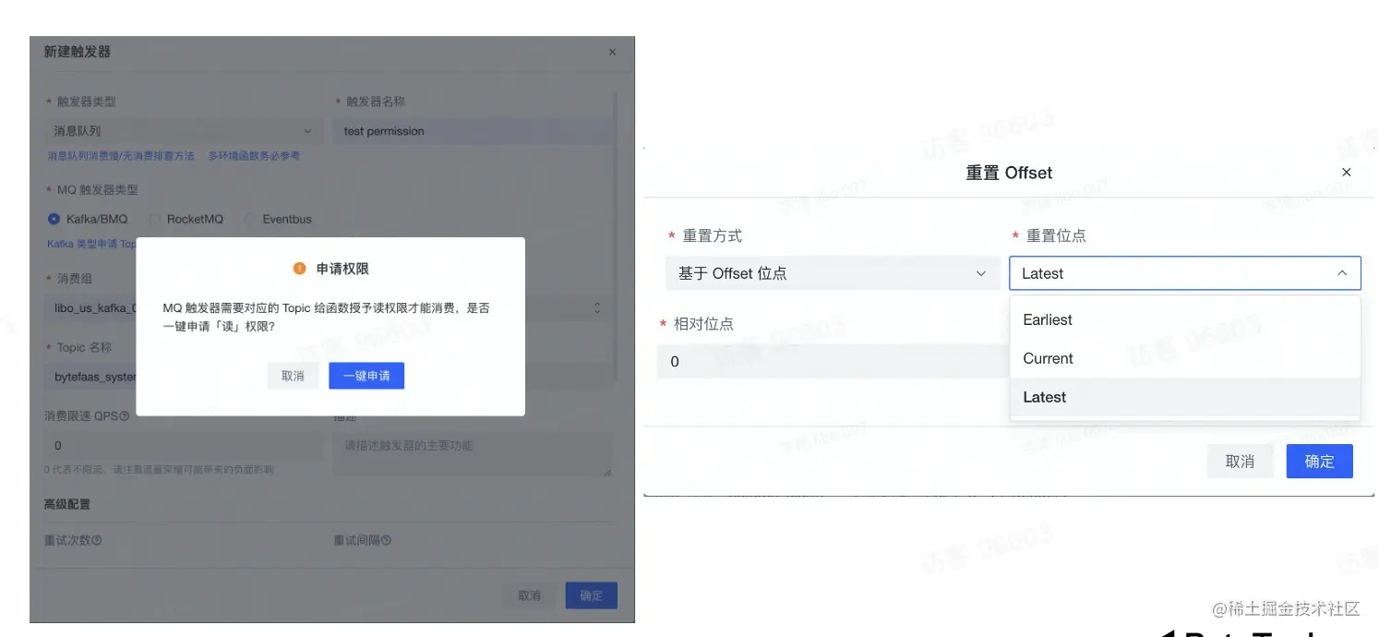
Task: Choose Current from the 重置位点 list
Action: click(1185, 358)
